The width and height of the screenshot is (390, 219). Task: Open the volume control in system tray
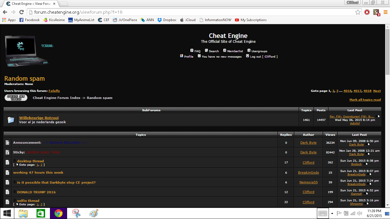360,213
